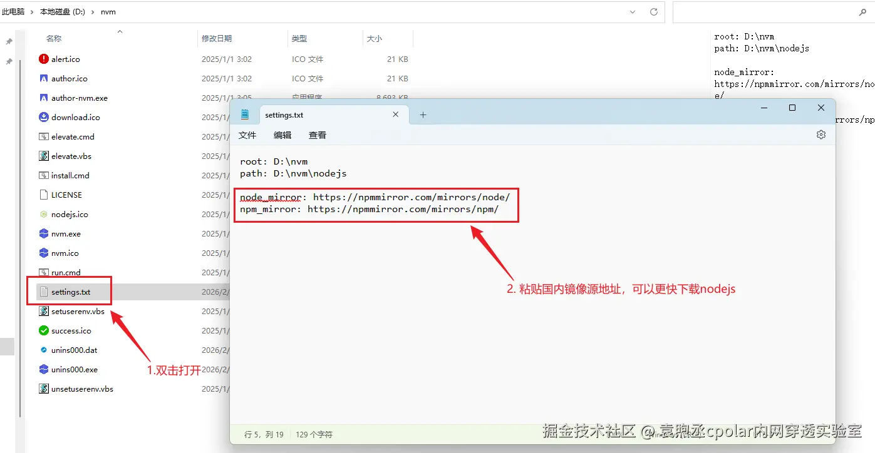Select the settings.txt document icon
This screenshot has width=875, height=453.
[x=43, y=292]
